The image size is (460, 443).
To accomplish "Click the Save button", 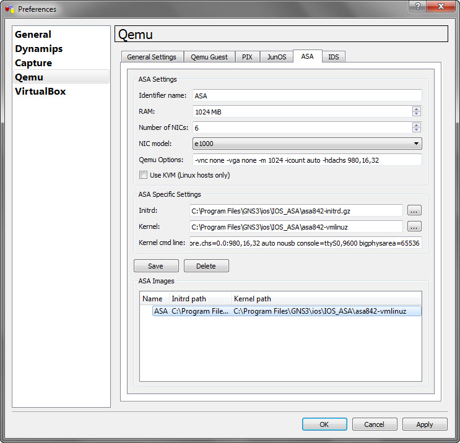I will (x=156, y=266).
